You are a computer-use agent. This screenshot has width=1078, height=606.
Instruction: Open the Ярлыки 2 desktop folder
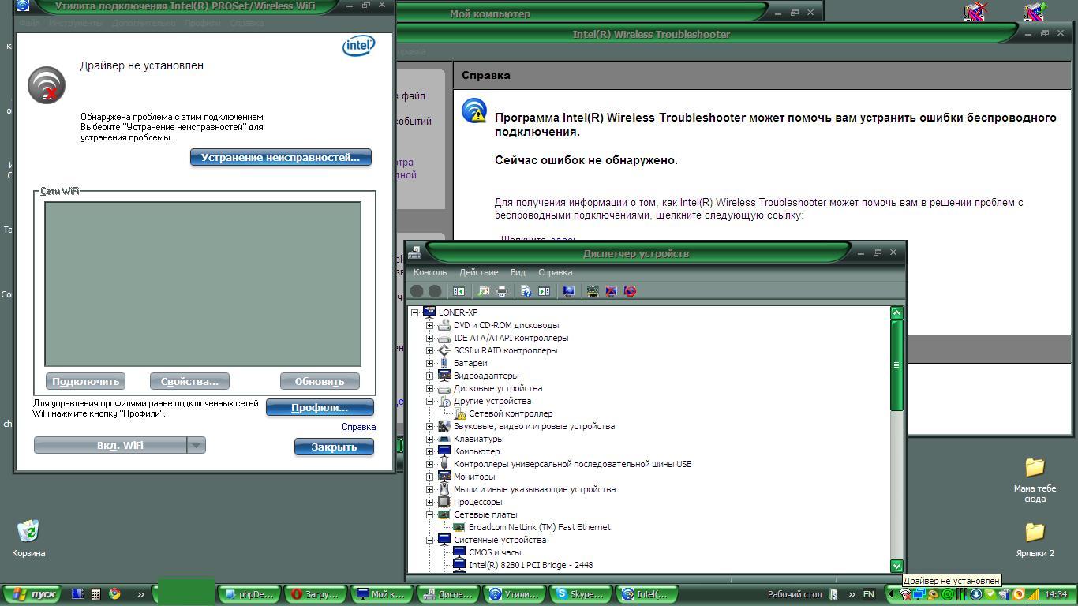[x=1035, y=533]
